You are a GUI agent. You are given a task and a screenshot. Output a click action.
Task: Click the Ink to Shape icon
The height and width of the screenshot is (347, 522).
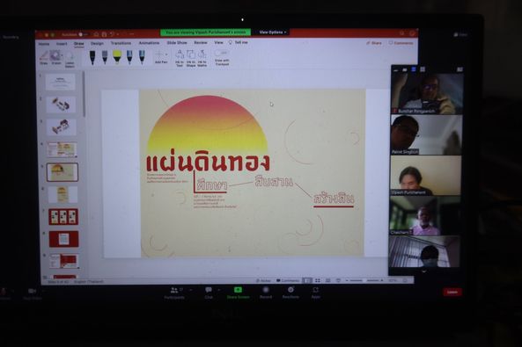pyautogui.click(x=191, y=58)
